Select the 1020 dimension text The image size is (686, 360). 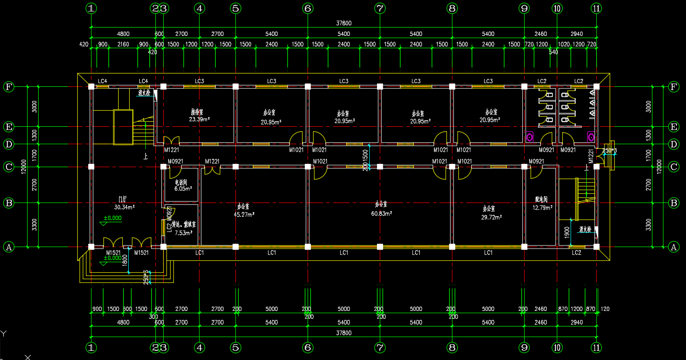pyautogui.click(x=564, y=45)
